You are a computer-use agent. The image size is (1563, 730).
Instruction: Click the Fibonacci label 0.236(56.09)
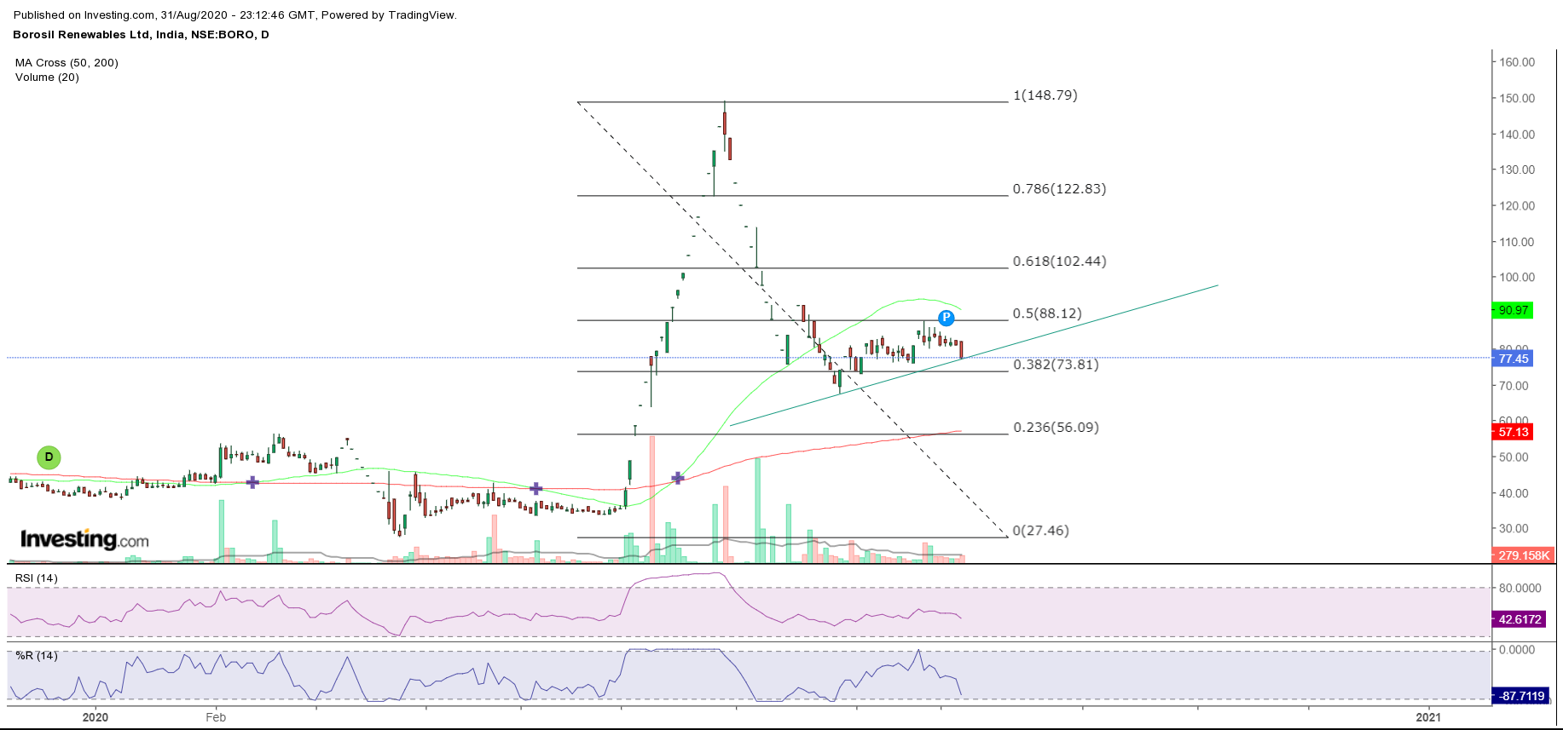1056,428
